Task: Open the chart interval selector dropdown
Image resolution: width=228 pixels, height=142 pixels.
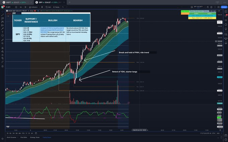Action: click(21, 7)
